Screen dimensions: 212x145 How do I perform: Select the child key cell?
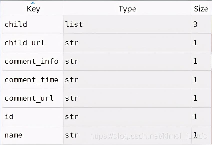pyautogui.click(x=33, y=24)
